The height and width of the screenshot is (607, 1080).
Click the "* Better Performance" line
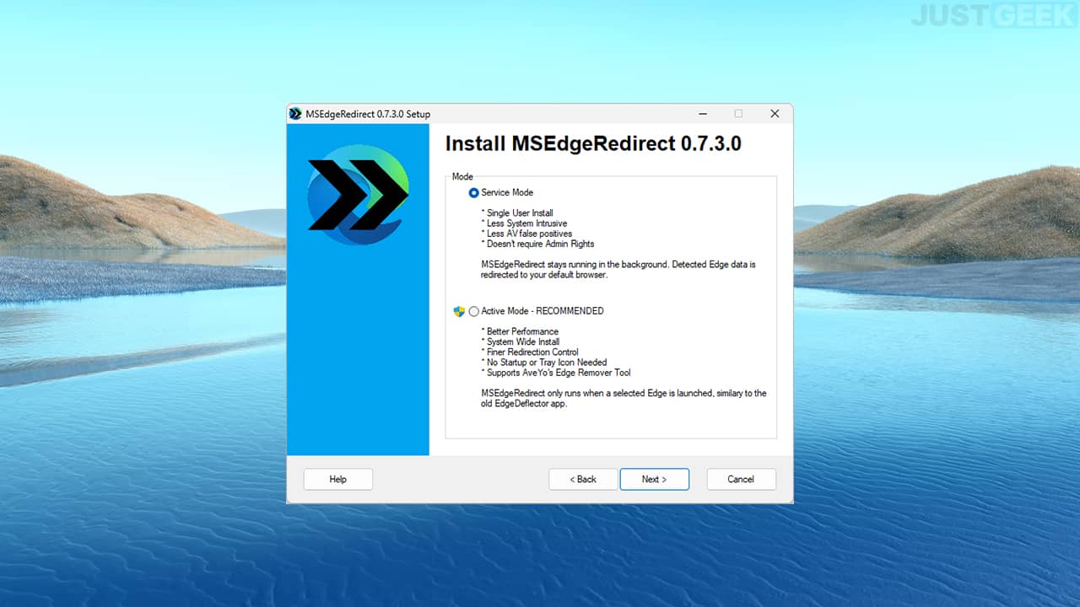click(x=520, y=331)
